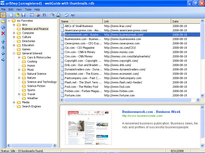Viewport: 205px width, 153px height.
Task: Open a database with the folder icon
Action: point(17,15)
